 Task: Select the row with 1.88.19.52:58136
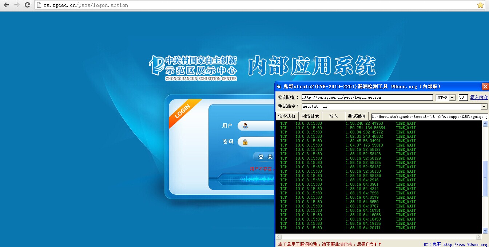[348, 162]
